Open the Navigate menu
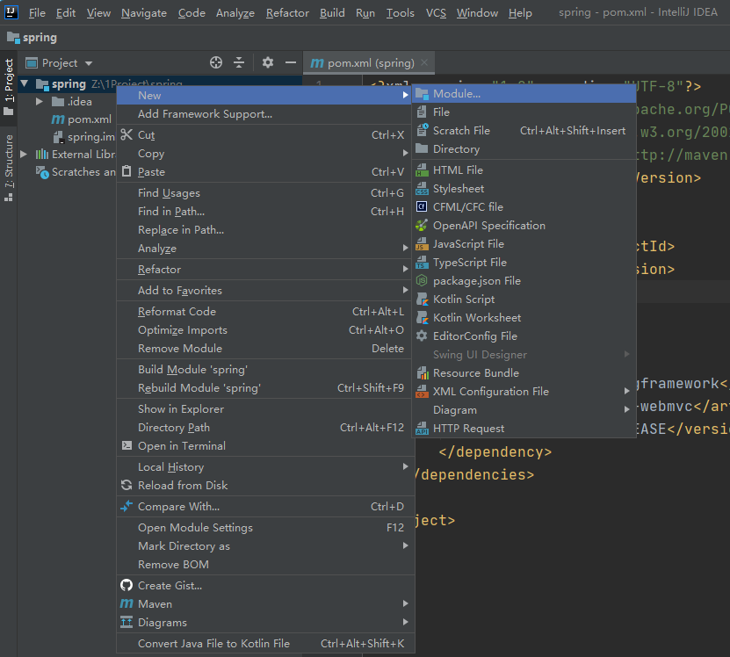The image size is (730, 657). (x=144, y=13)
